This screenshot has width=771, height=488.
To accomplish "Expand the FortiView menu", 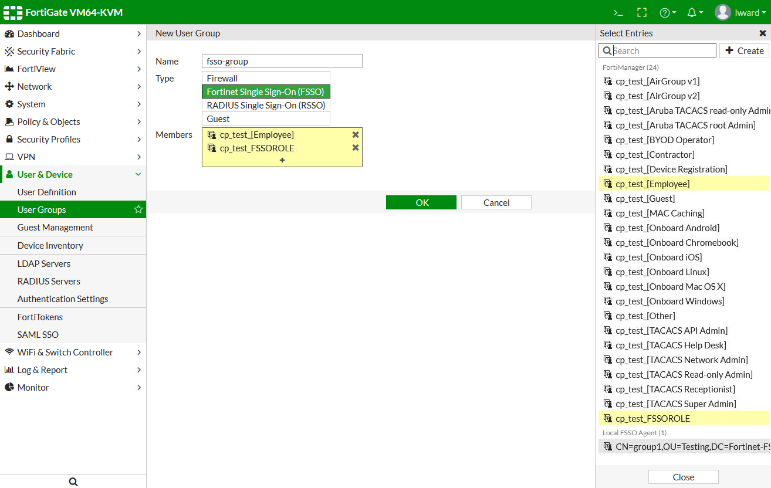I will click(x=73, y=69).
